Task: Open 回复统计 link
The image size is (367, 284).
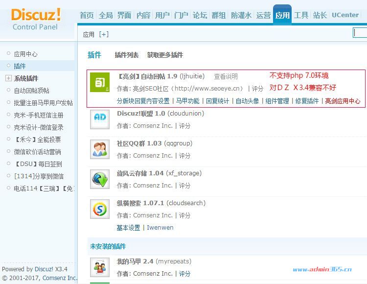Action: tap(217, 101)
